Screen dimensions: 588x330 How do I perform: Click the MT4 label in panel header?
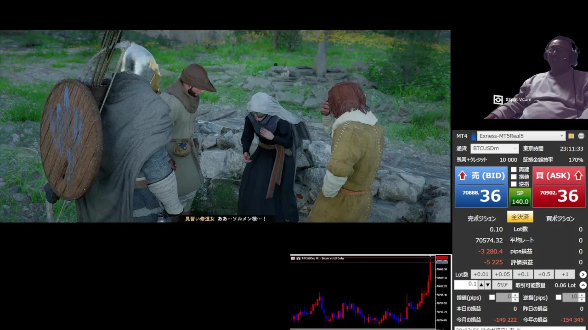coord(462,136)
